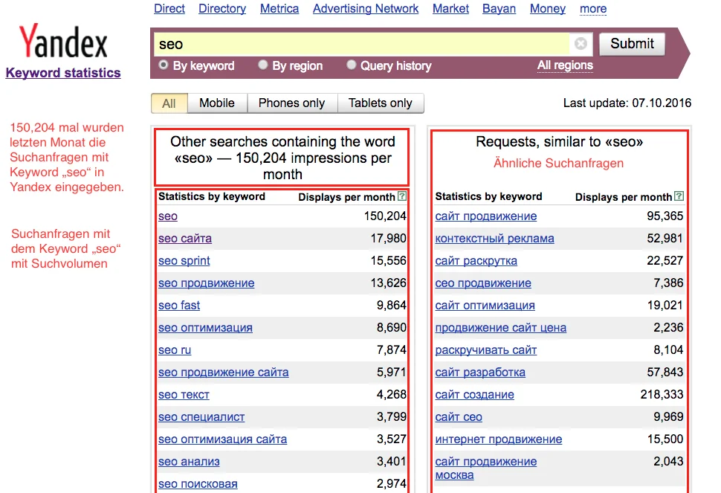Open the Keyword statistics link
The width and height of the screenshot is (721, 493).
point(63,72)
